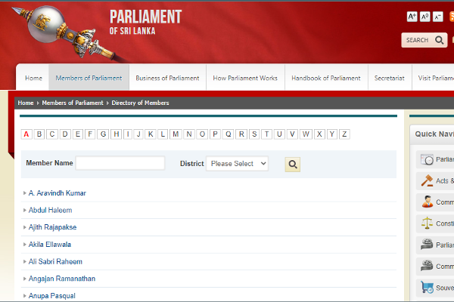Filter members by letter G
The height and width of the screenshot is (302, 454).
(x=103, y=134)
